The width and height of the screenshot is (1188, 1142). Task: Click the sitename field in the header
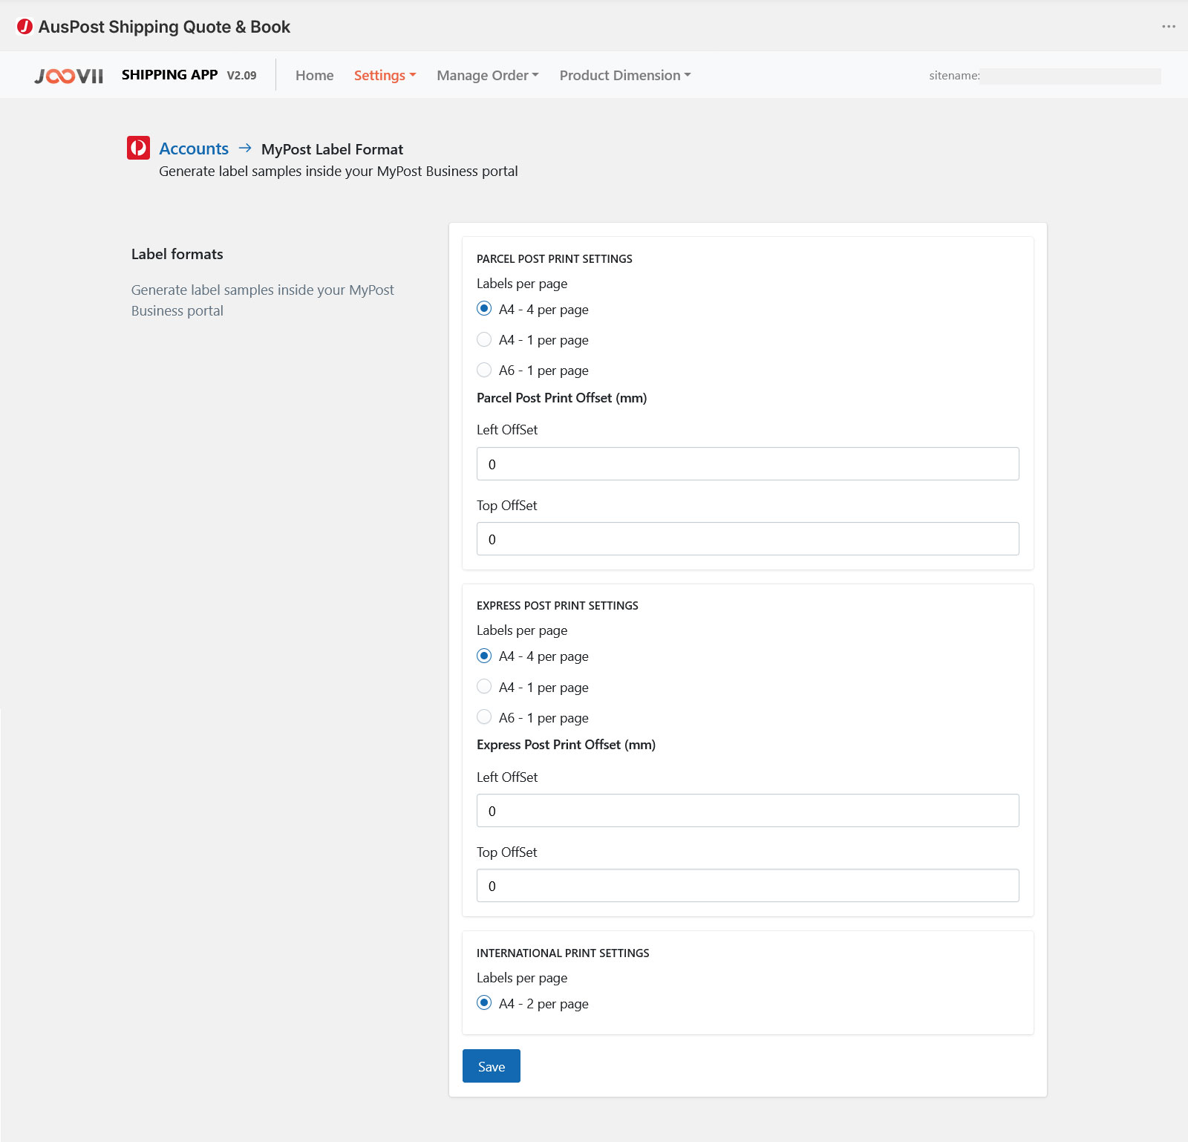(x=1070, y=76)
